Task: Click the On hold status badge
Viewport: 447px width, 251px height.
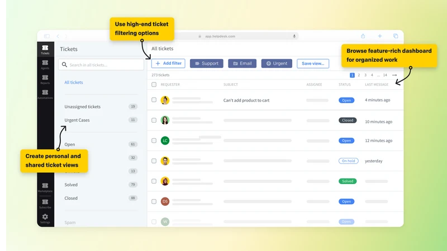Action: coord(348,161)
